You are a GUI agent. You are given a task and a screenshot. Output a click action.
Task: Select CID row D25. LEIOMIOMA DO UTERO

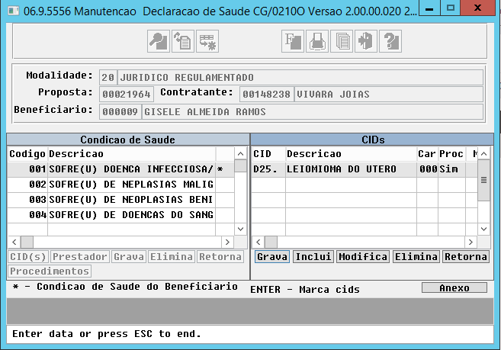click(x=365, y=169)
